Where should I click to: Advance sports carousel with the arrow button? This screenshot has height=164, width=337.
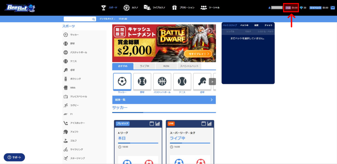click(x=212, y=82)
